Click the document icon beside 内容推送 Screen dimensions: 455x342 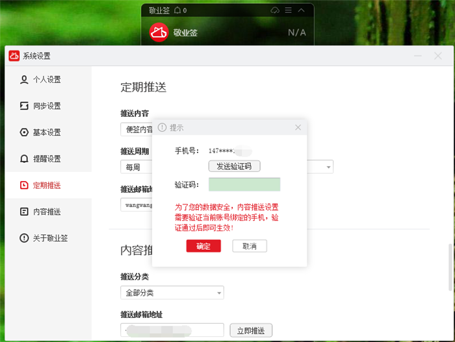(x=24, y=212)
